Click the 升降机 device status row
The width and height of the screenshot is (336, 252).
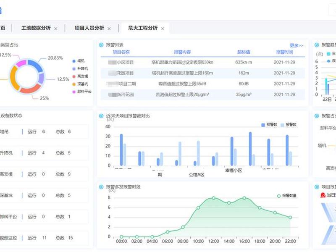click(44, 153)
